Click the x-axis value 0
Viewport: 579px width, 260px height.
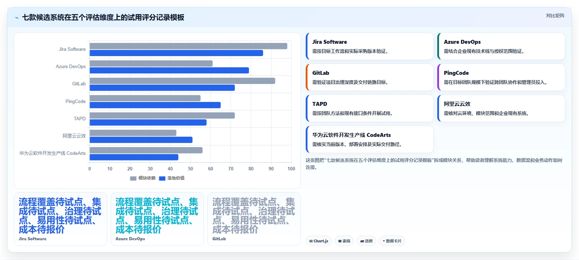point(90,169)
